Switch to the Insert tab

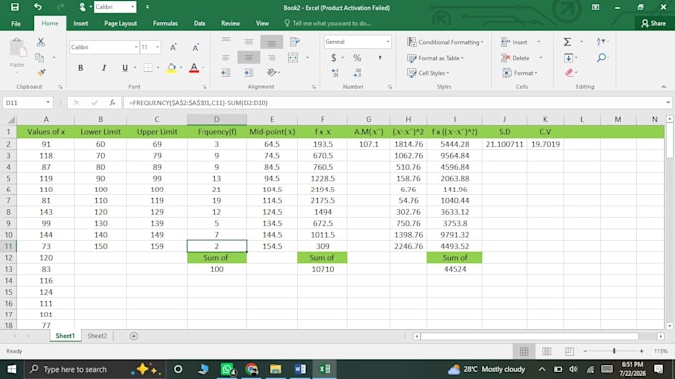pos(81,23)
